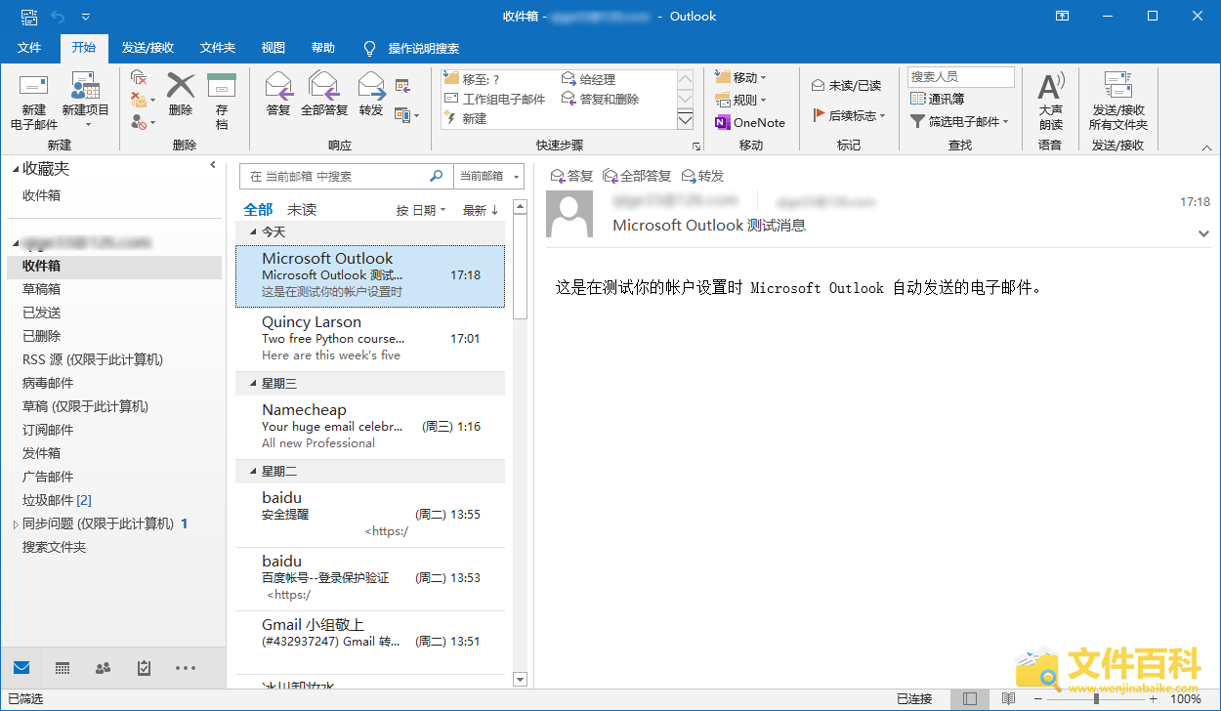Open the More respond options dropdown
The image size is (1221, 711).
406,115
